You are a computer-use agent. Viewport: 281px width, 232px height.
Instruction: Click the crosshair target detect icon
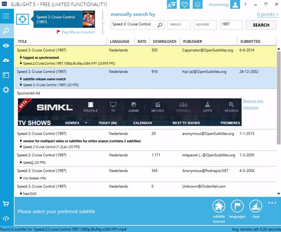(x=23, y=19)
